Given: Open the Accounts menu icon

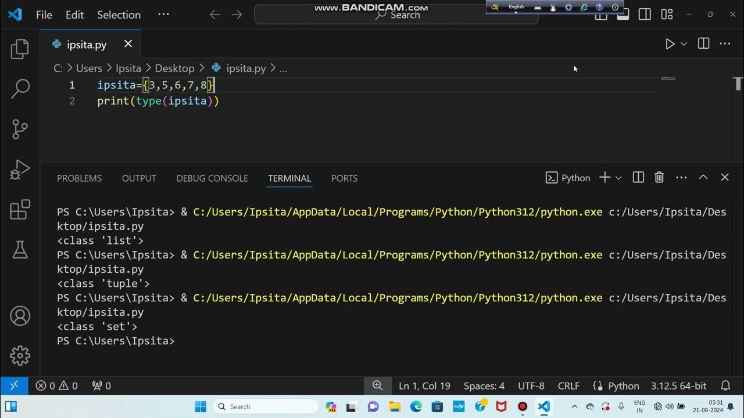Looking at the screenshot, I should [20, 316].
